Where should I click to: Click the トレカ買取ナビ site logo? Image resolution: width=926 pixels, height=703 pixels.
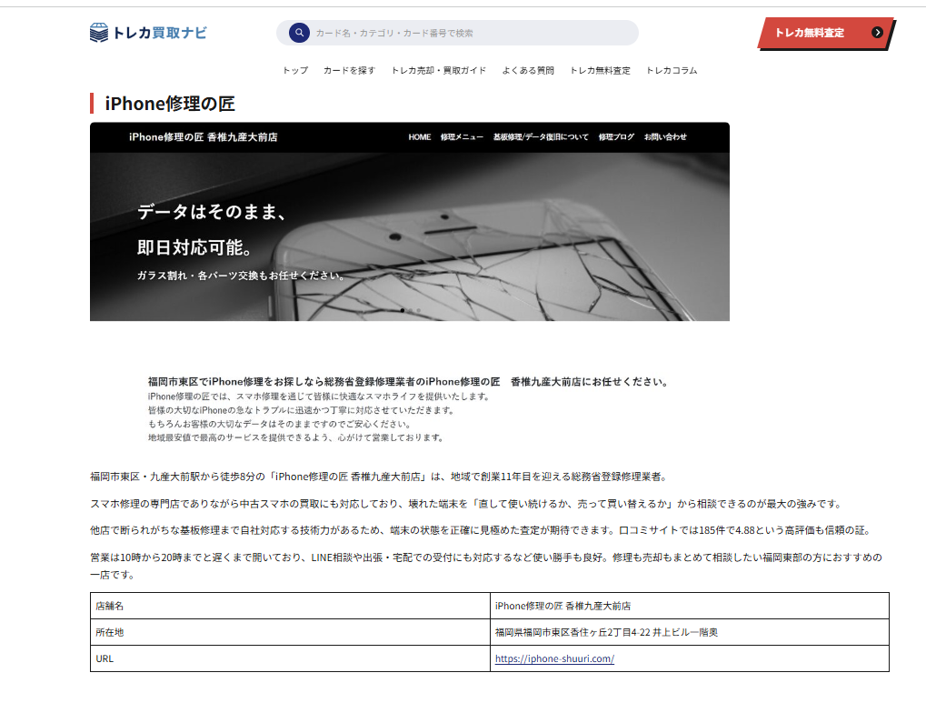pos(148,33)
